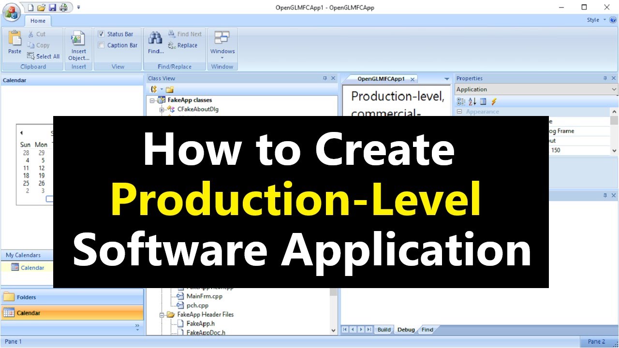The image size is (619, 348).
Task: Cut the selection
Action: point(36,34)
